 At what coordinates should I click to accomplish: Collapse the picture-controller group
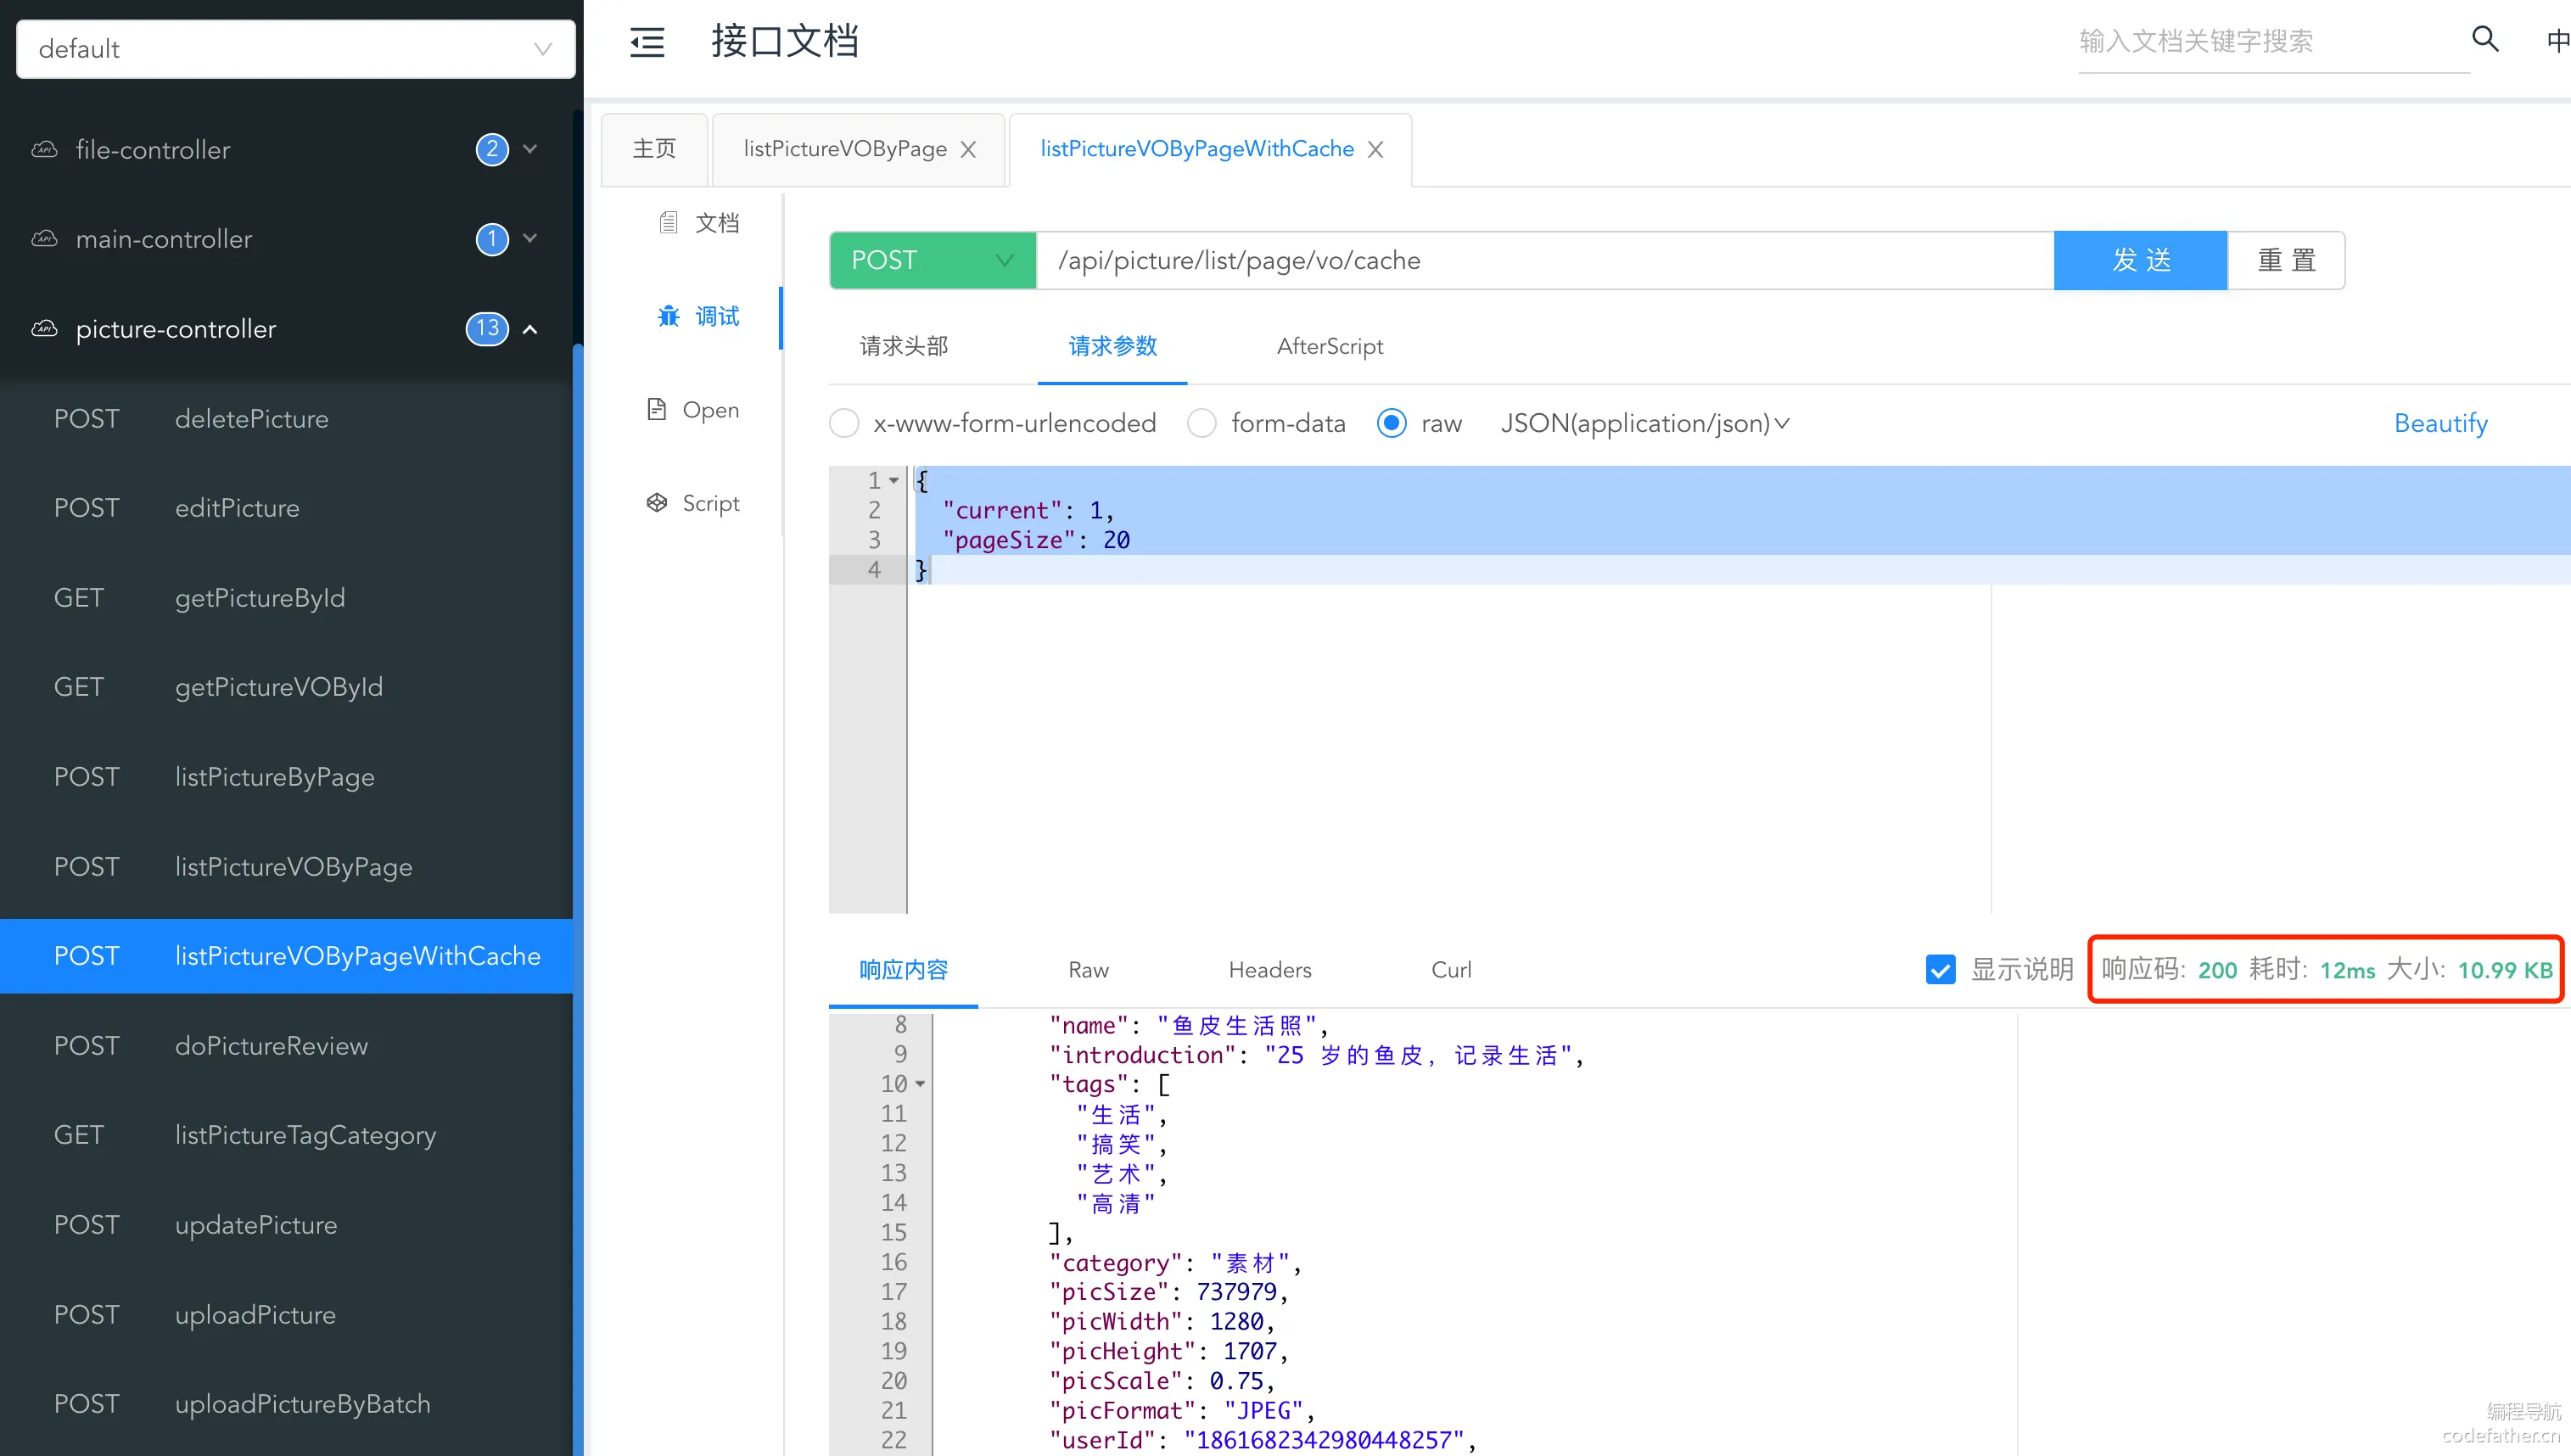tap(530, 328)
